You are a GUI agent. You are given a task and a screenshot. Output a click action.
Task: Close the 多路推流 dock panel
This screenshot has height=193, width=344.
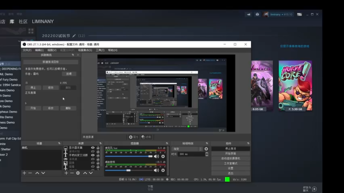pyautogui.click(x=78, y=55)
